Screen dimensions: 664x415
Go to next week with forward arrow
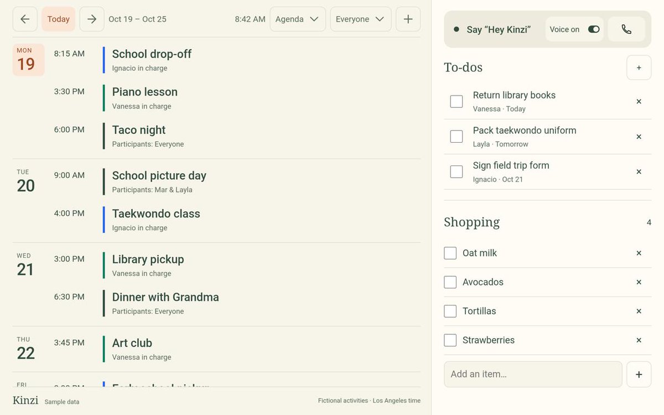(x=92, y=19)
